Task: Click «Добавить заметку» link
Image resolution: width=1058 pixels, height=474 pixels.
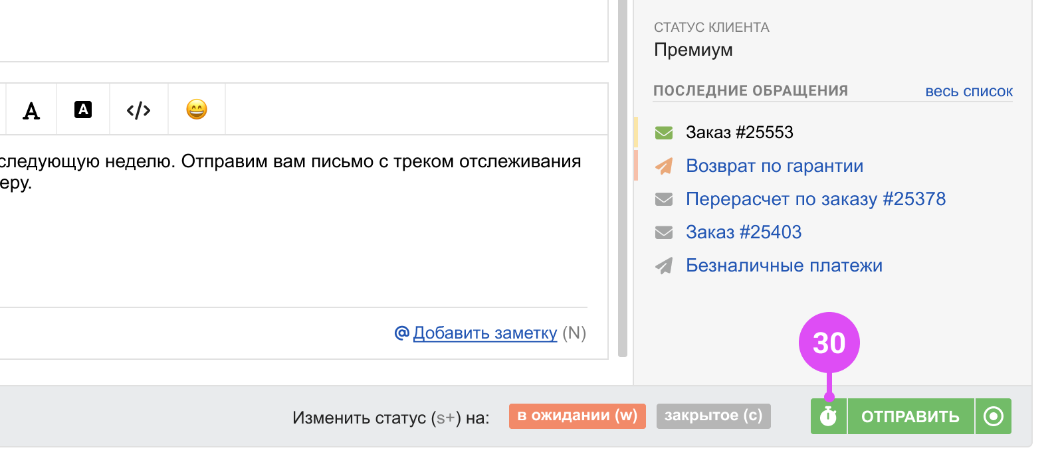Action: (484, 333)
